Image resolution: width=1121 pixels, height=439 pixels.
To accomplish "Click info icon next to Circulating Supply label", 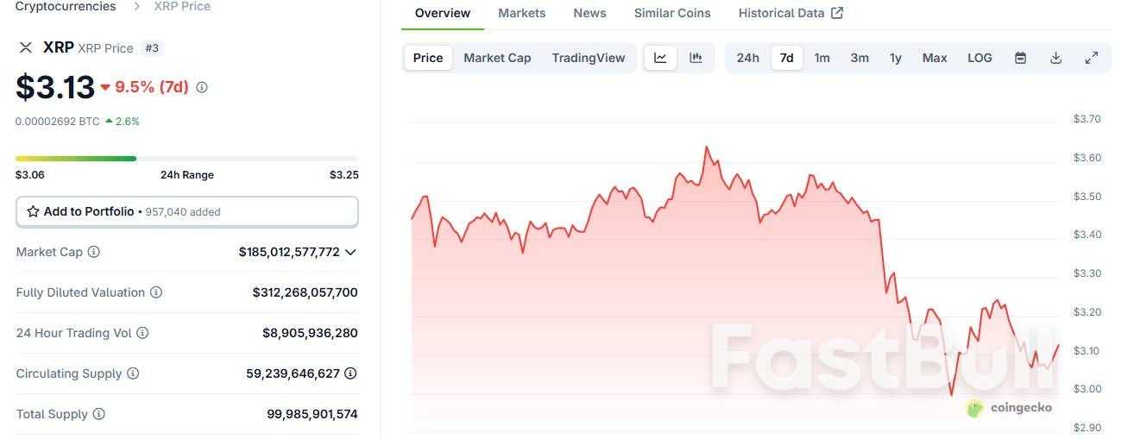I will [x=133, y=373].
